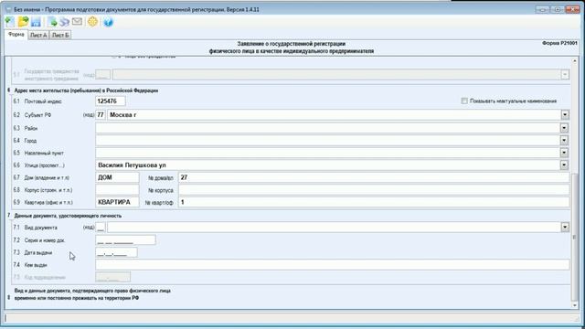Click the empty Корпус type field
This screenshot has height=329, width=585.
(117, 190)
